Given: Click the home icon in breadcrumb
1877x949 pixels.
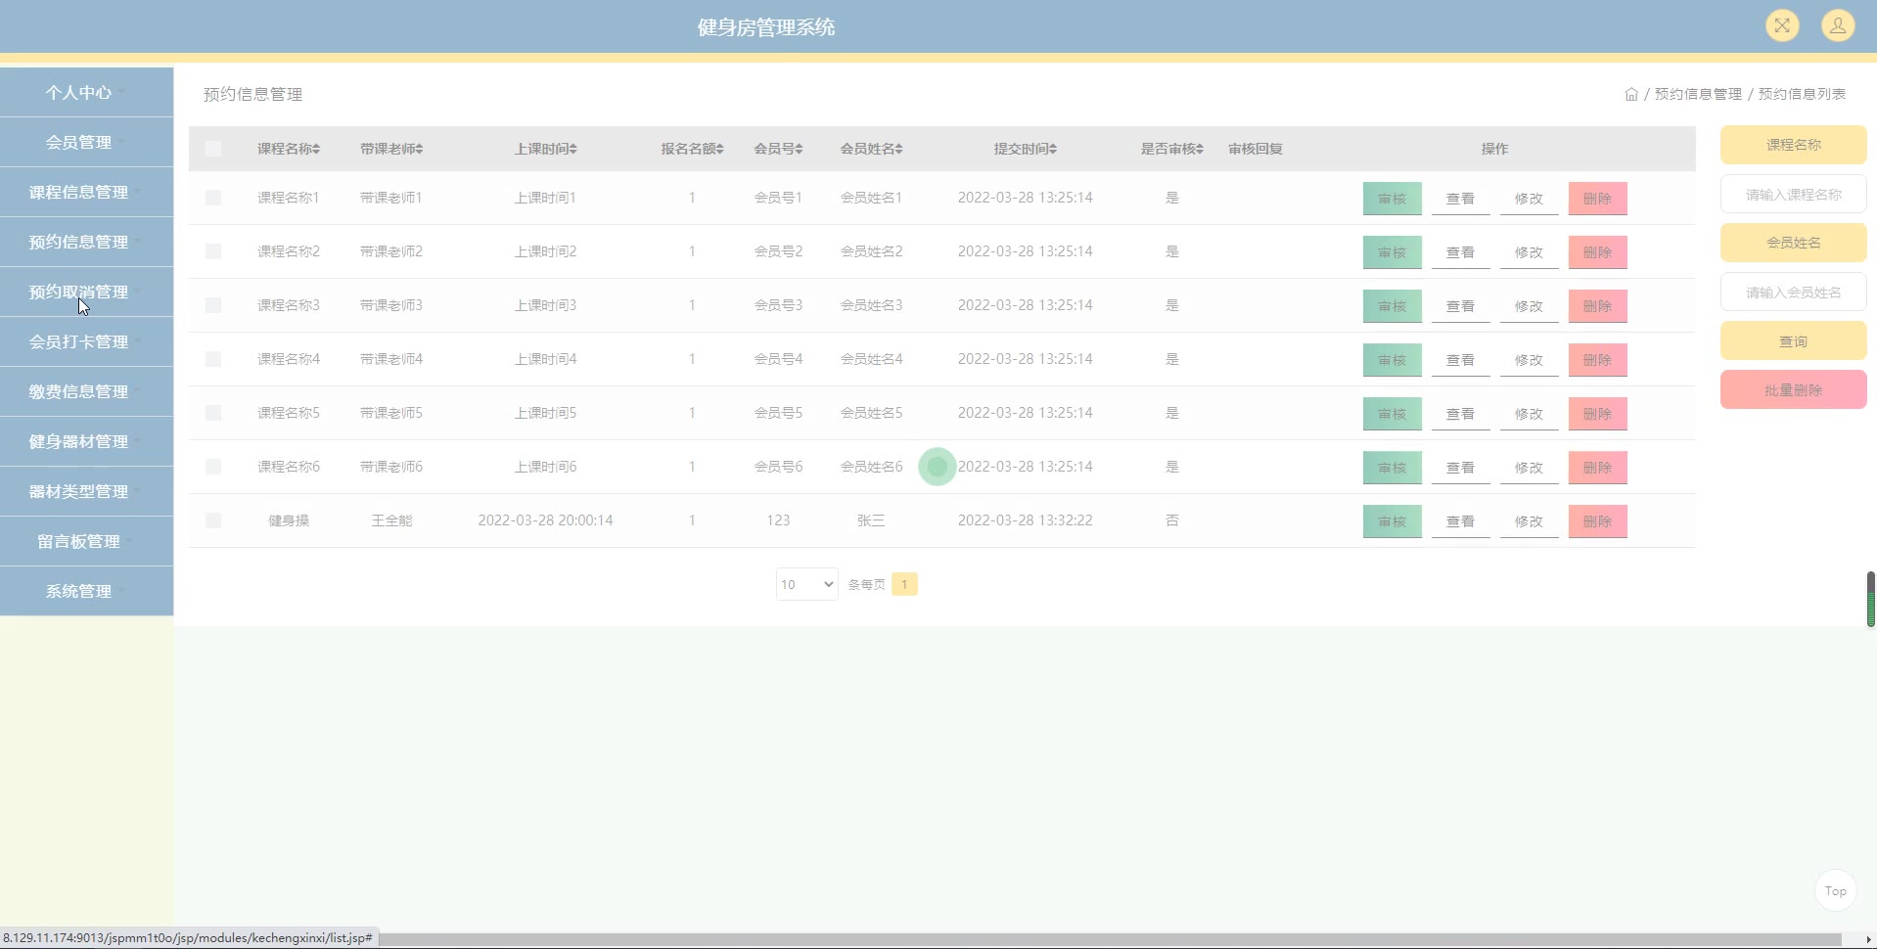Looking at the screenshot, I should coord(1630,95).
